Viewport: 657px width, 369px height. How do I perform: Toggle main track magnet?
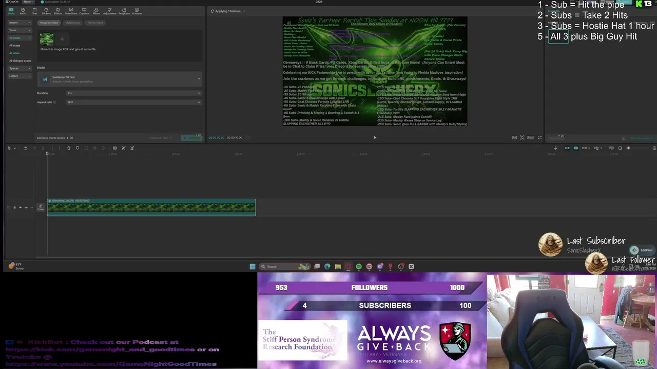(x=567, y=148)
